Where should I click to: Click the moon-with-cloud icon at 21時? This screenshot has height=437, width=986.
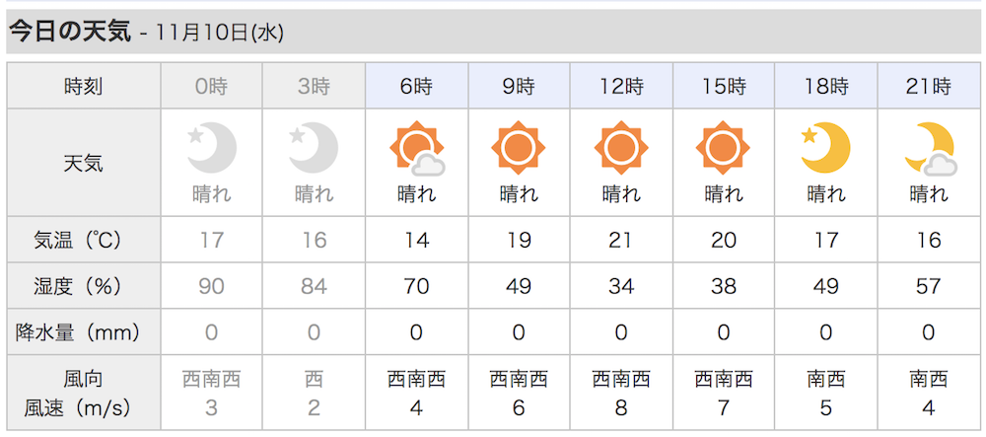pyautogui.click(x=931, y=149)
